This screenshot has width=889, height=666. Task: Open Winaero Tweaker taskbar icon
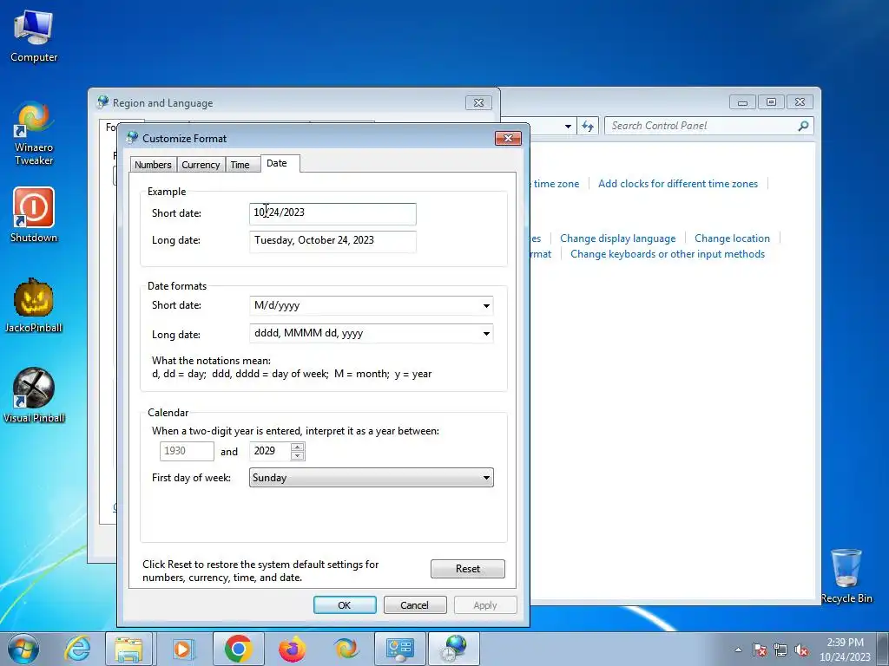(346, 649)
